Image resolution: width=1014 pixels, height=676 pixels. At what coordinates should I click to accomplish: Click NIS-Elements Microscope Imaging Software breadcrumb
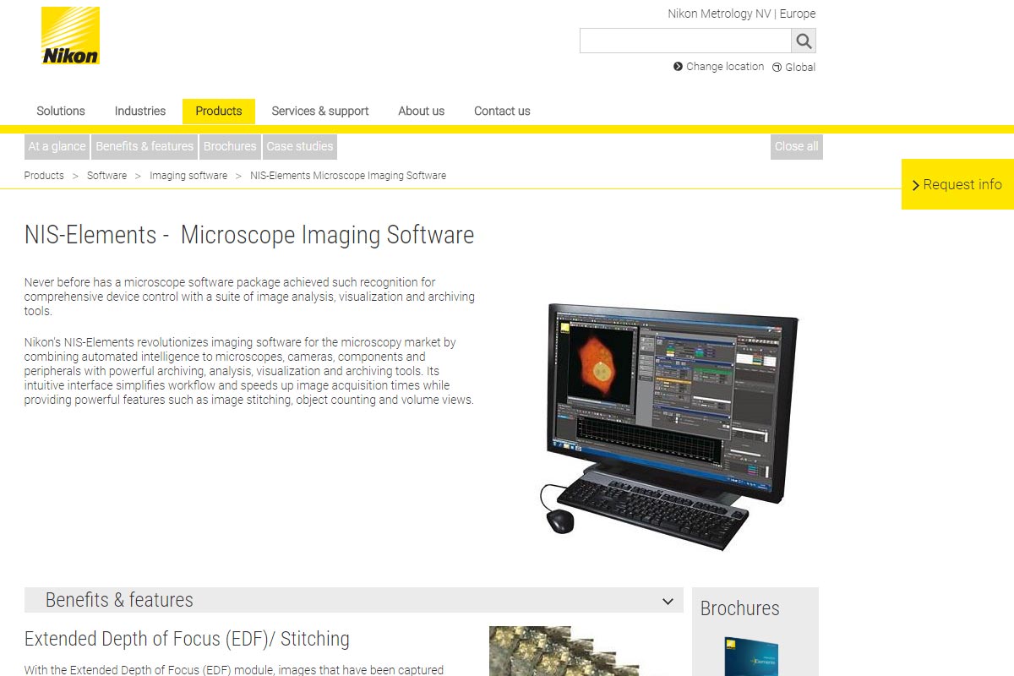[x=348, y=176]
